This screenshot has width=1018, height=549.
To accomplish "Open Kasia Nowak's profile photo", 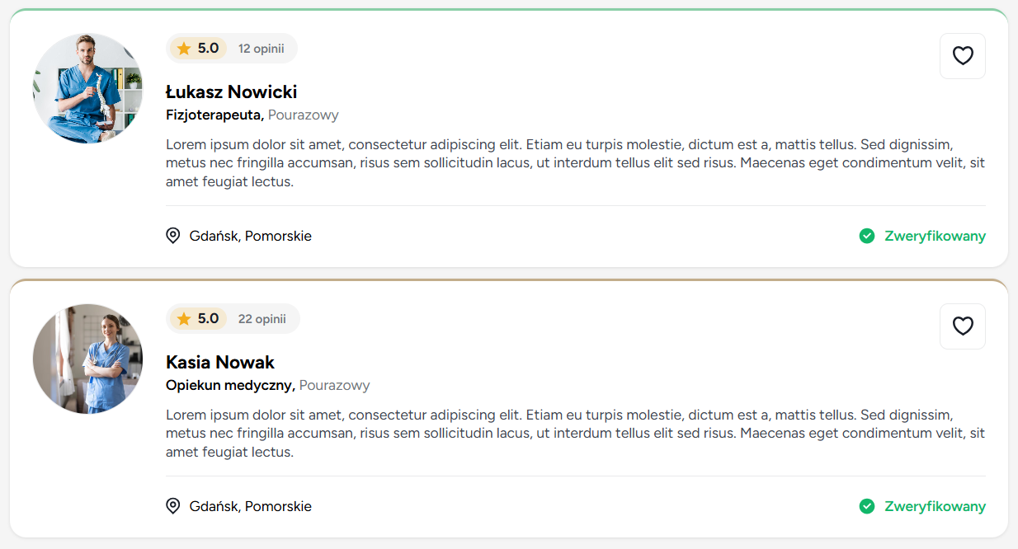I will pos(87,359).
